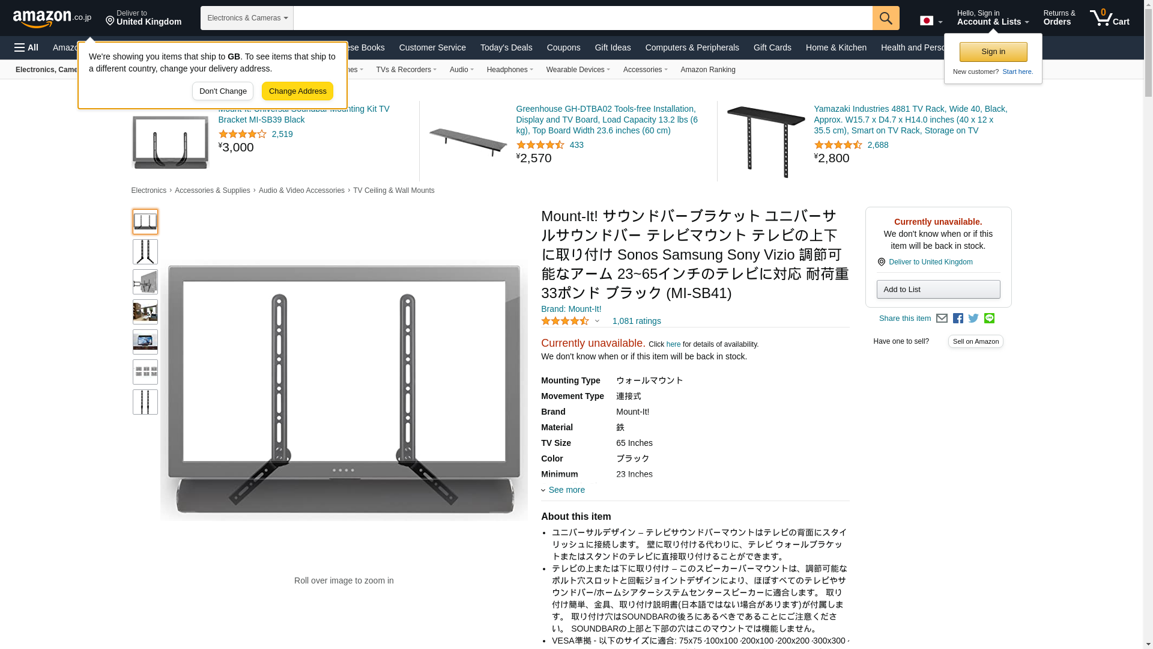Open the All hamburger menu
Image resolution: width=1153 pixels, height=649 pixels.
point(26,47)
